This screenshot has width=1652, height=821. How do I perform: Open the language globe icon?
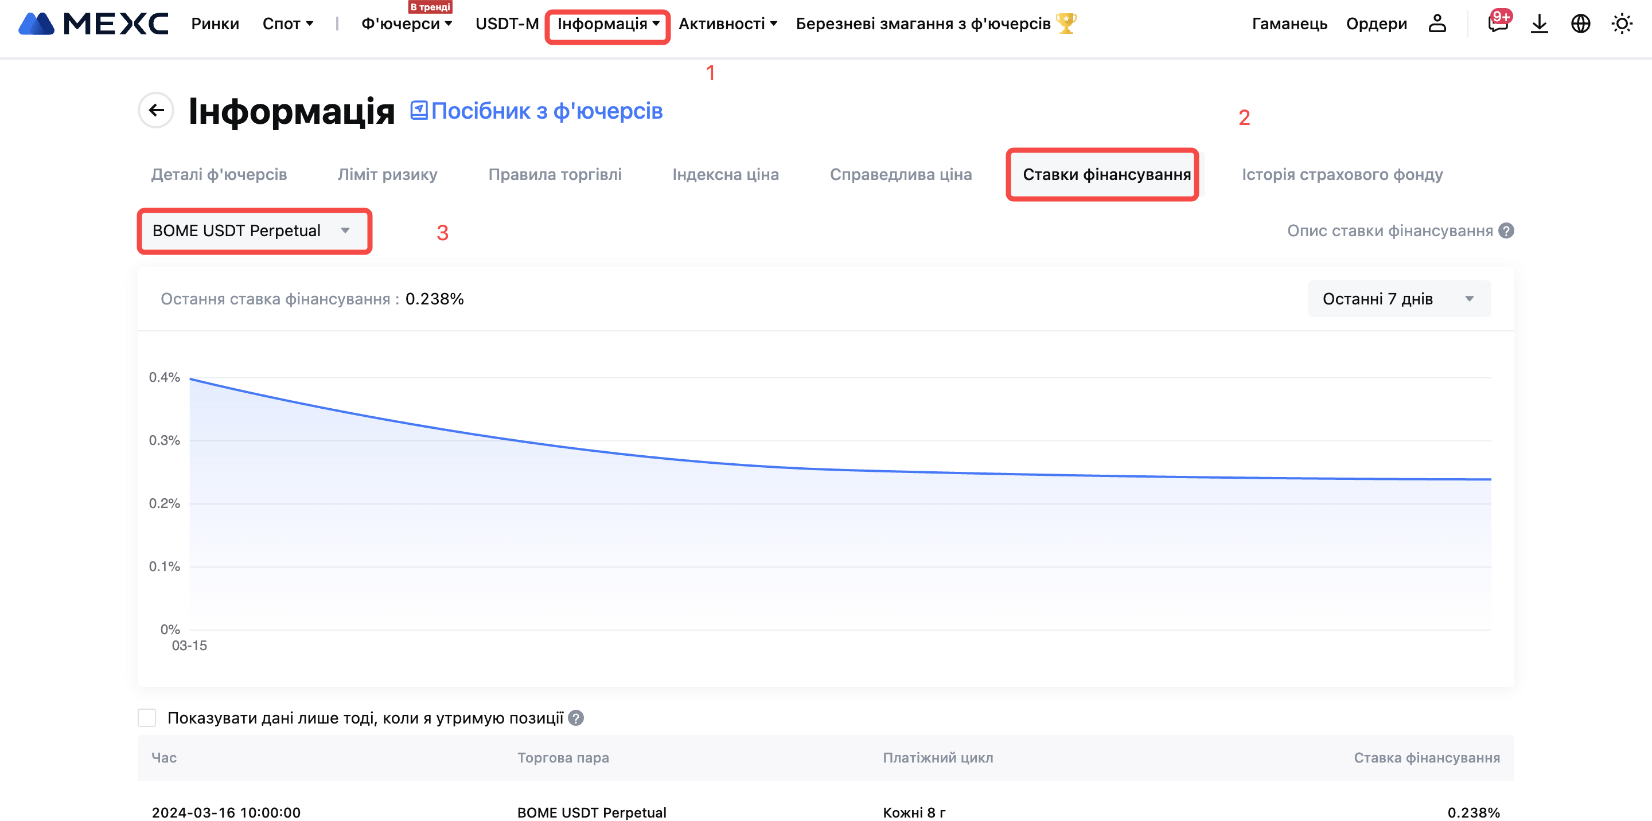click(1580, 24)
